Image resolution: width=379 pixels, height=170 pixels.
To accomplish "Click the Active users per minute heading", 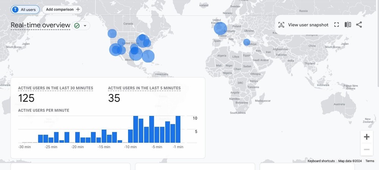I will point(44,110).
